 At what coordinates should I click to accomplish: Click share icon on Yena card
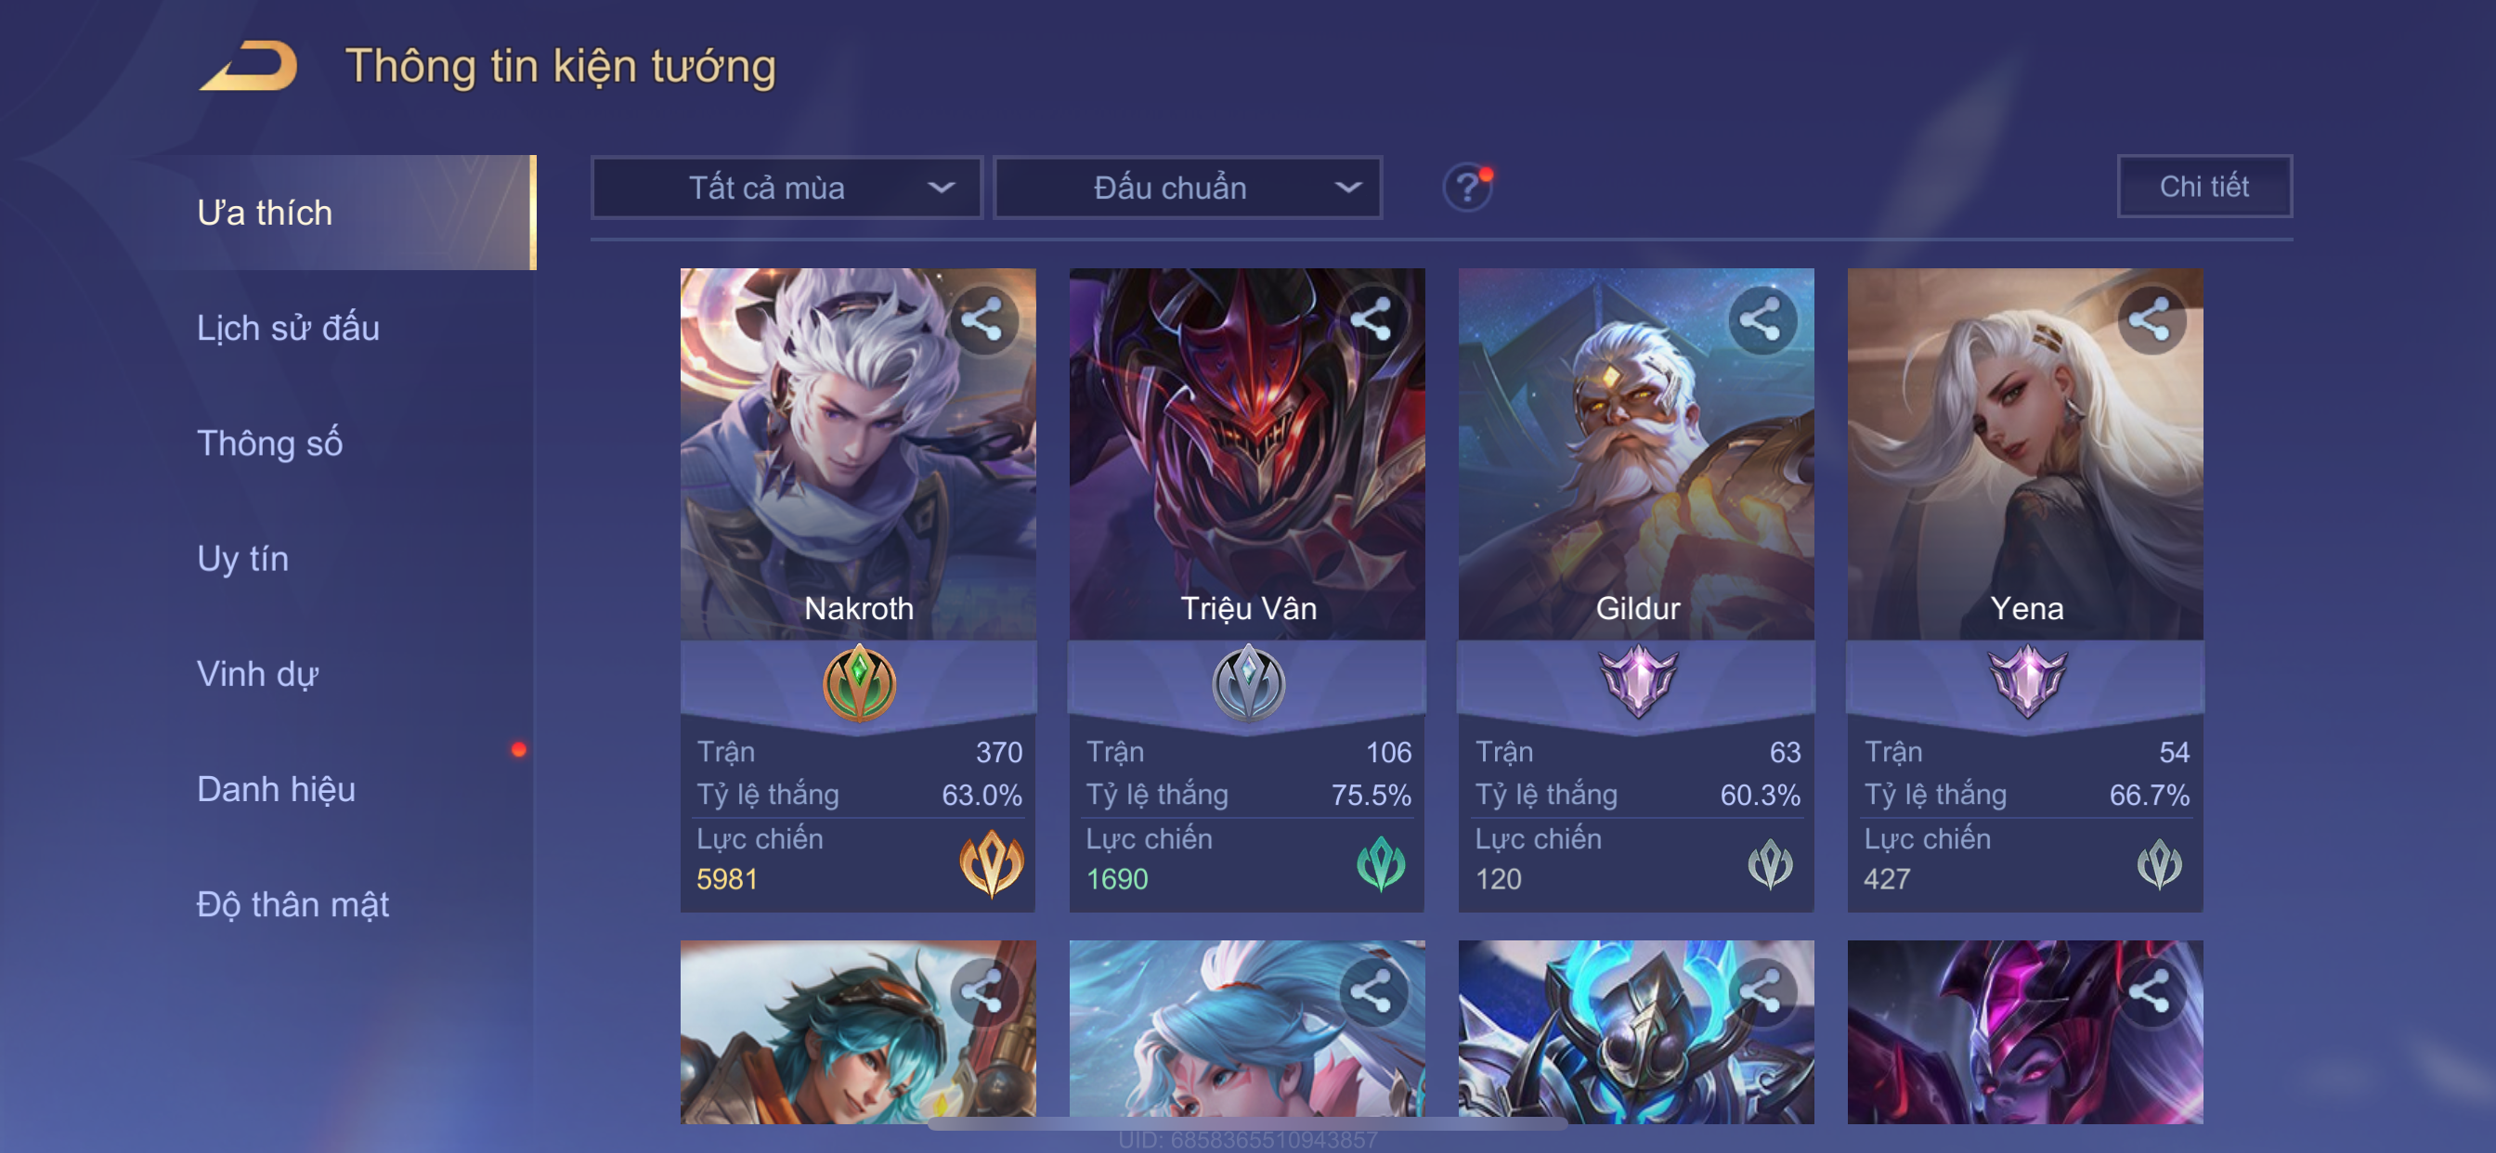(x=2151, y=319)
